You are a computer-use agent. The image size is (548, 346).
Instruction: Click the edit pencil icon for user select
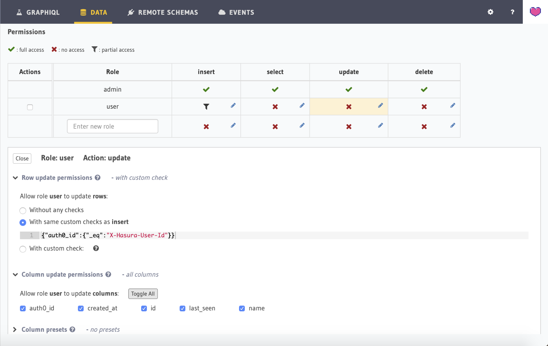[302, 106]
